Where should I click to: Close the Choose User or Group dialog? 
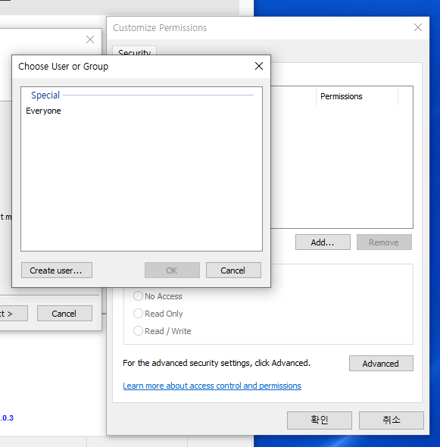(259, 66)
